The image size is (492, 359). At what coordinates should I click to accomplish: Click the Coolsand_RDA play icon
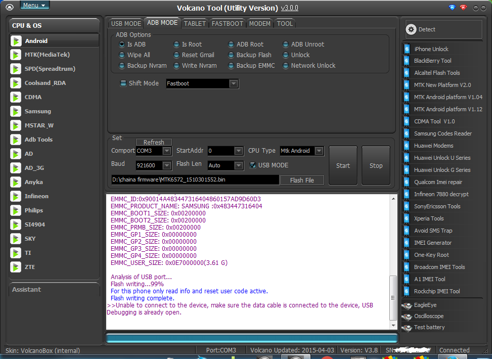(x=16, y=83)
